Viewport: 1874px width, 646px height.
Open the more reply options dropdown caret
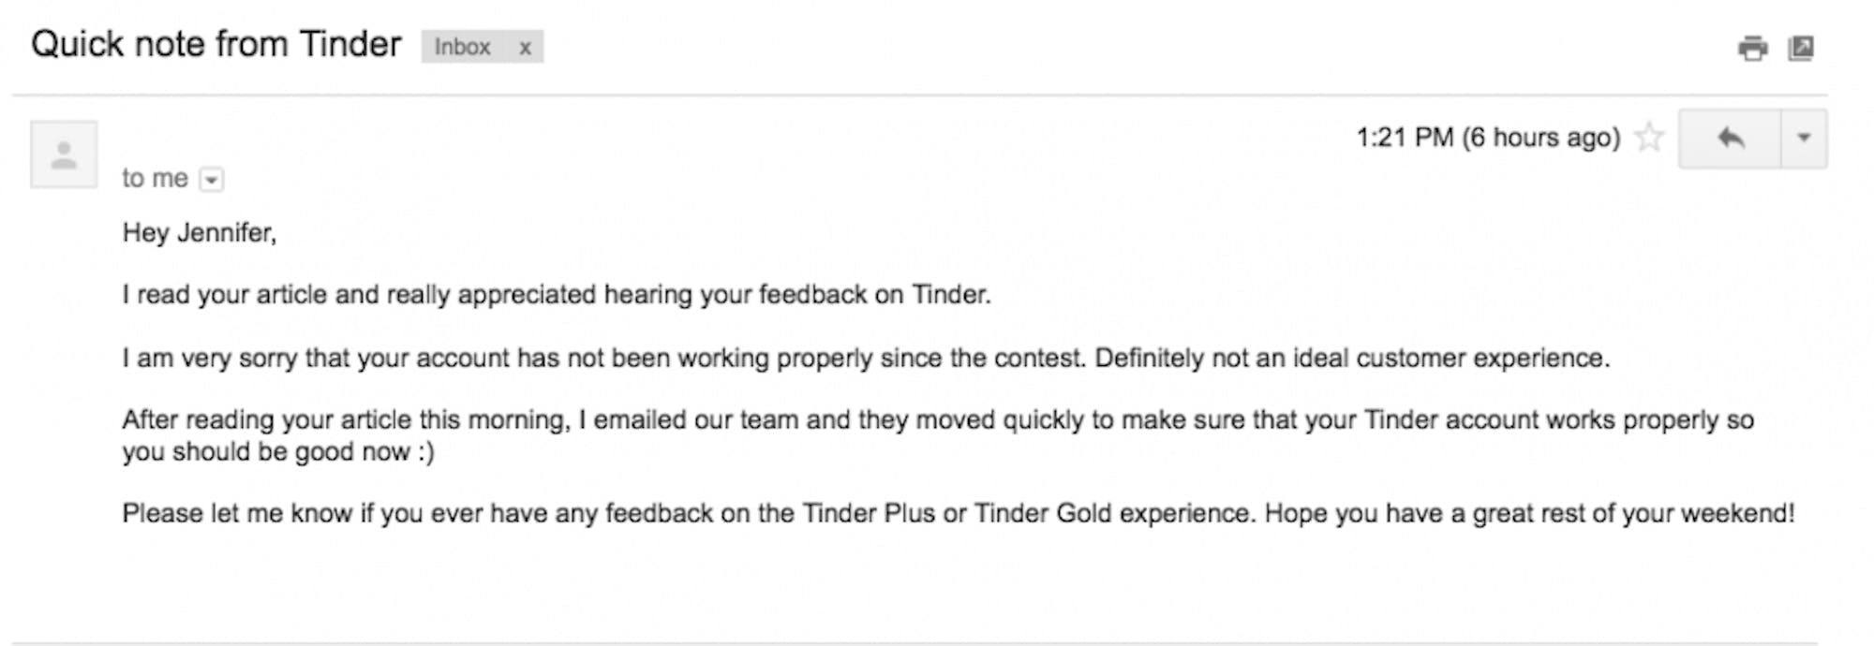pyautogui.click(x=1804, y=136)
